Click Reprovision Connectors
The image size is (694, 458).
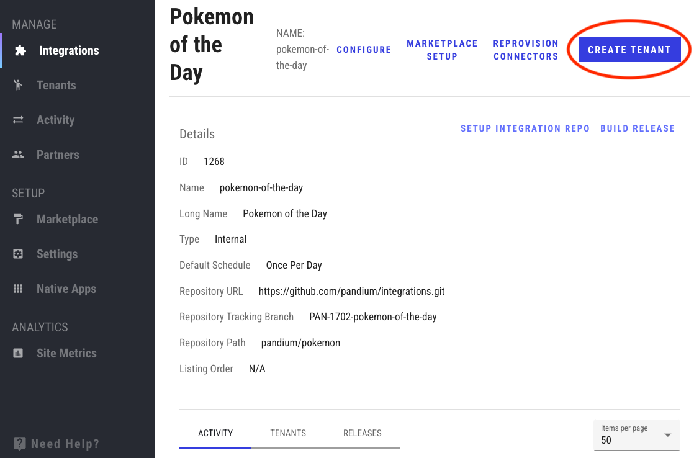pos(526,50)
